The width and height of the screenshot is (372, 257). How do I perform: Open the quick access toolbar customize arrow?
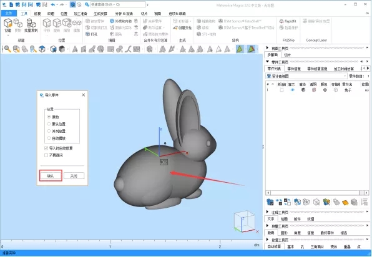pos(147,4)
